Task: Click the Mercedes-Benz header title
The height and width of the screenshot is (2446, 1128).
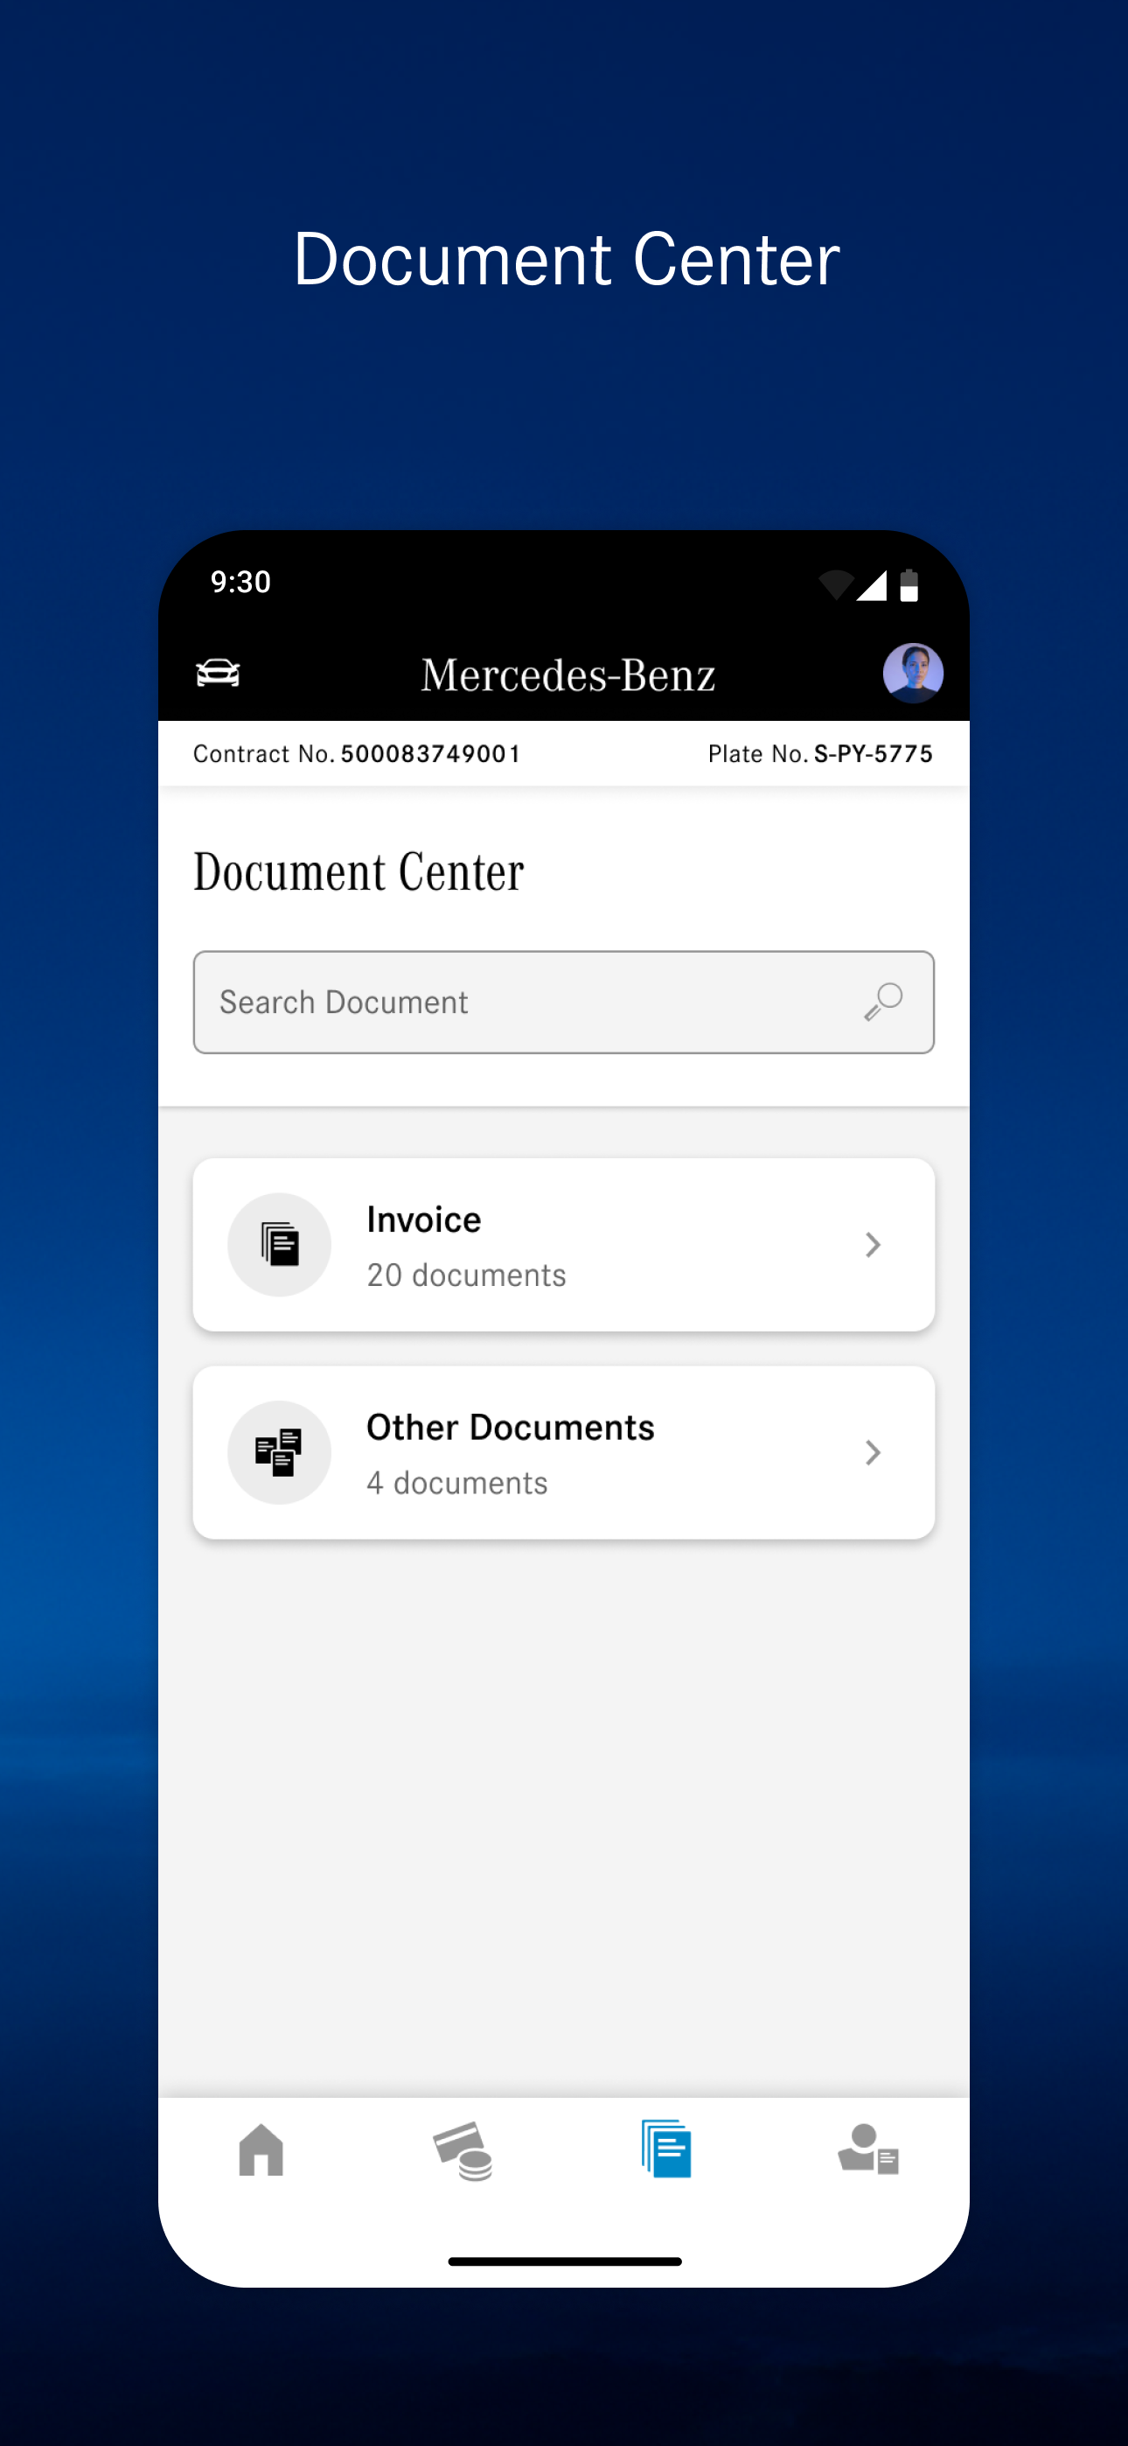Action: tap(567, 675)
